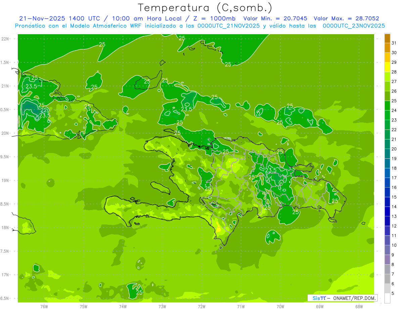Select the teal swatch between 19 and 20
The width and height of the screenshot is (403, 311).
click(x=387, y=154)
